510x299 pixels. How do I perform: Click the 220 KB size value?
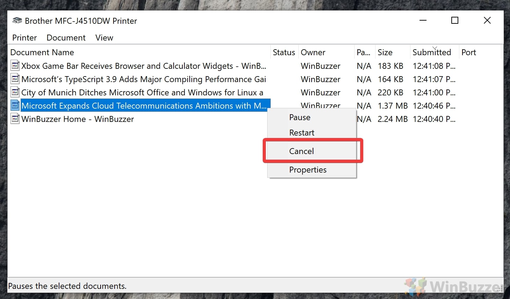click(x=390, y=93)
